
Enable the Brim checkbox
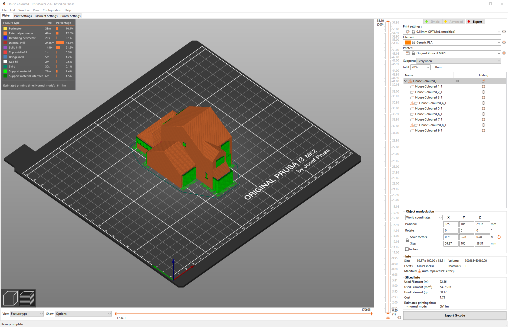[444, 67]
